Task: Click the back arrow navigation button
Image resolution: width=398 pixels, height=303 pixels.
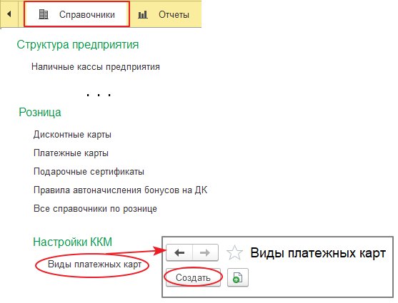Action: click(x=179, y=252)
